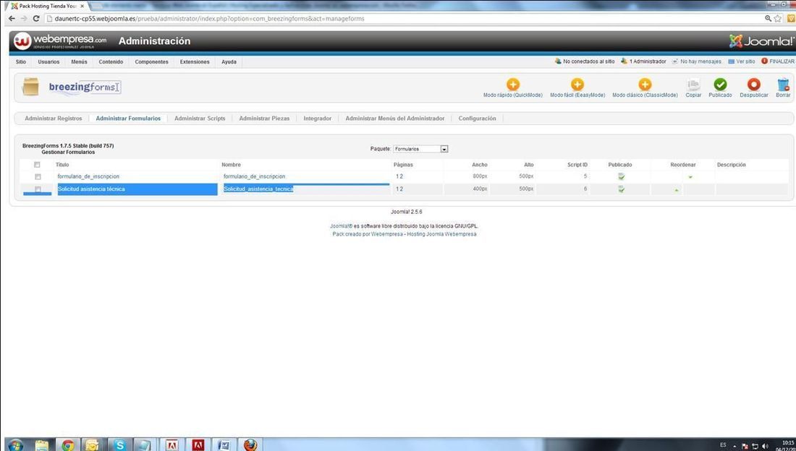Image resolution: width=796 pixels, height=451 pixels.
Task: Click the Script ID value 5
Action: click(x=585, y=176)
